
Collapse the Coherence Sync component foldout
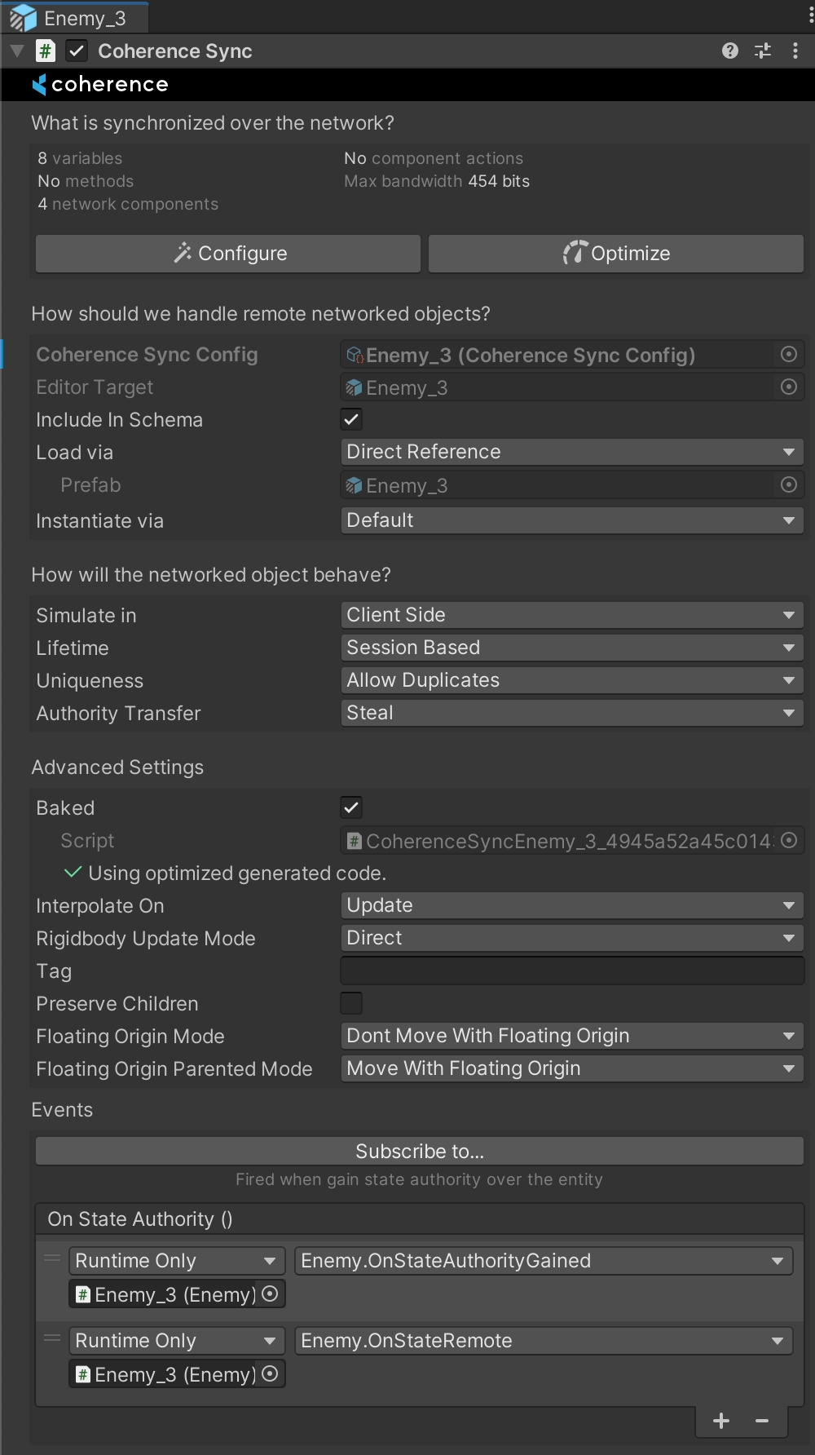coord(16,51)
